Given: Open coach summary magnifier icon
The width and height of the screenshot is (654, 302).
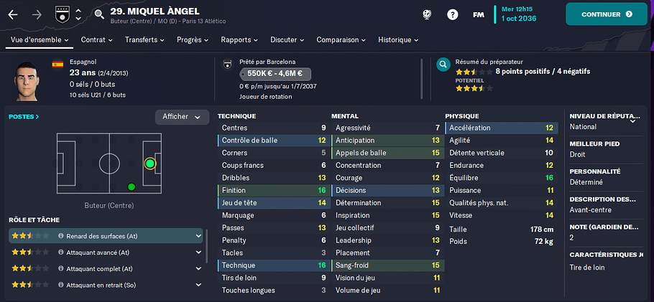Looking at the screenshot, I should pos(443,65).
